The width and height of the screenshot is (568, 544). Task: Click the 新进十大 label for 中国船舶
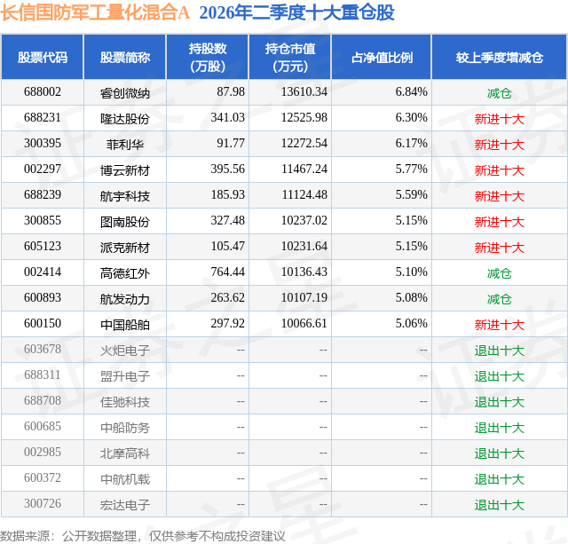click(x=500, y=325)
